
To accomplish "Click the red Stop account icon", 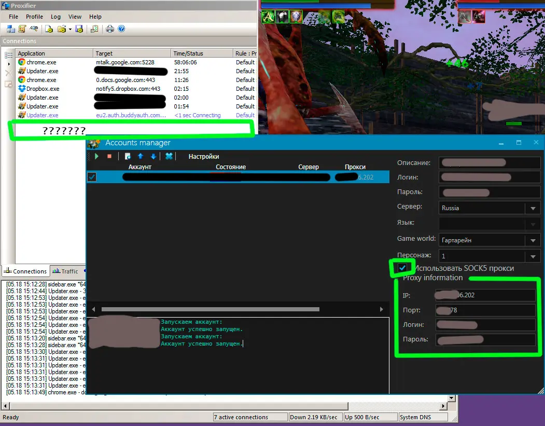I will tap(109, 156).
